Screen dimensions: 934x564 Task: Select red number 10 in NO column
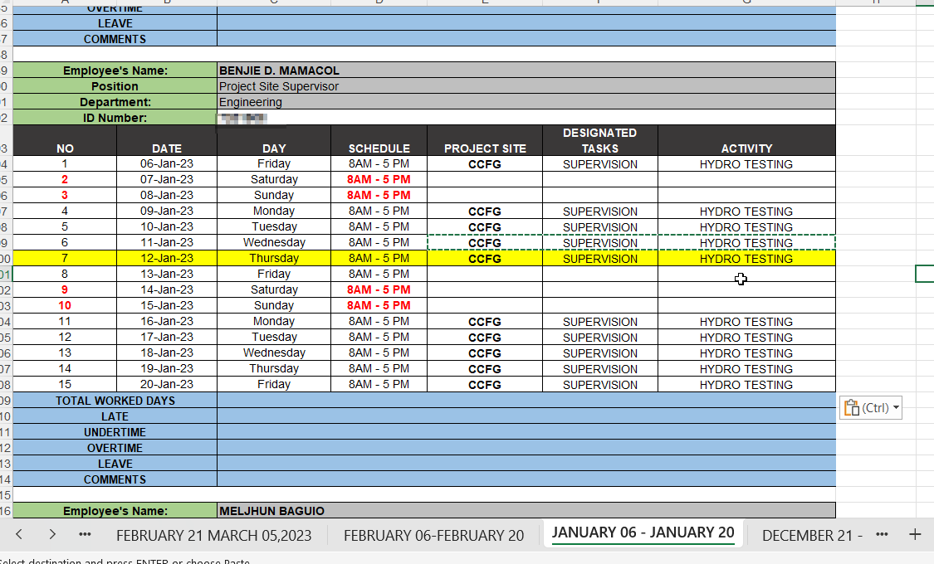(x=64, y=305)
